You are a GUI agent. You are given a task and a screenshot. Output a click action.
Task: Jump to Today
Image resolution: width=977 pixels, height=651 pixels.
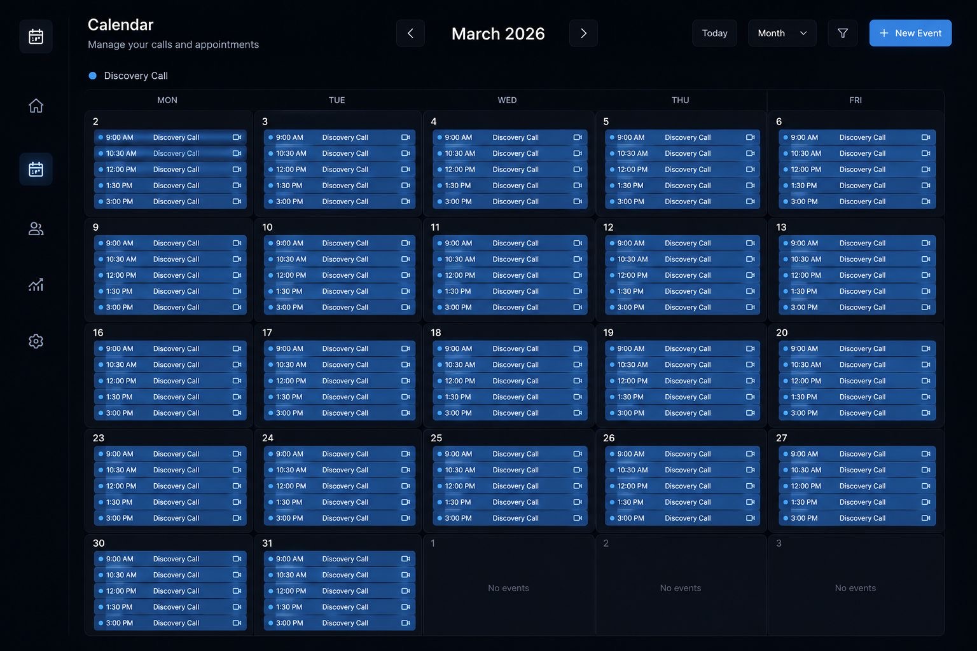[714, 33]
